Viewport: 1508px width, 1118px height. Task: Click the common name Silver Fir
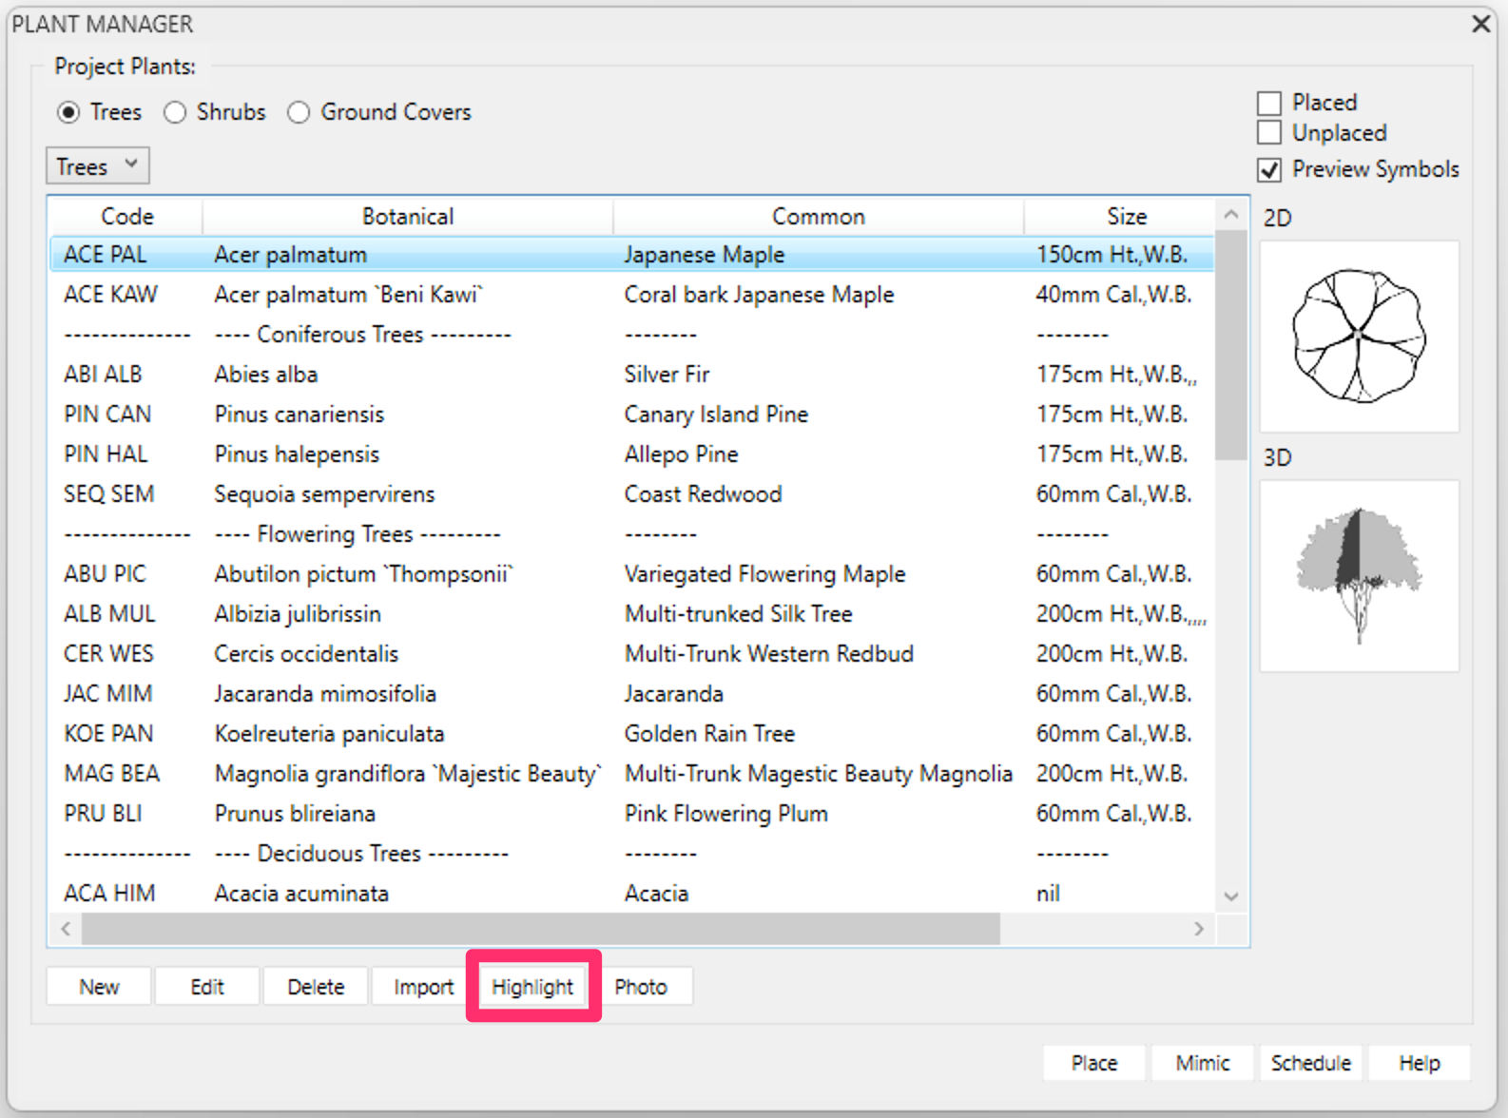click(667, 375)
